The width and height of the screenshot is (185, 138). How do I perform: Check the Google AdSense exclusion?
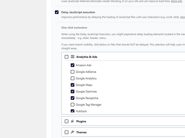72,72
